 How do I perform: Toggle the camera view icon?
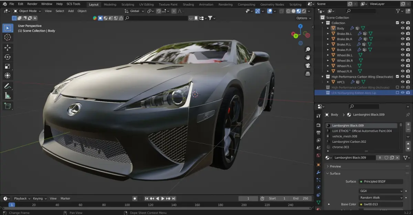pyautogui.click(x=308, y=66)
